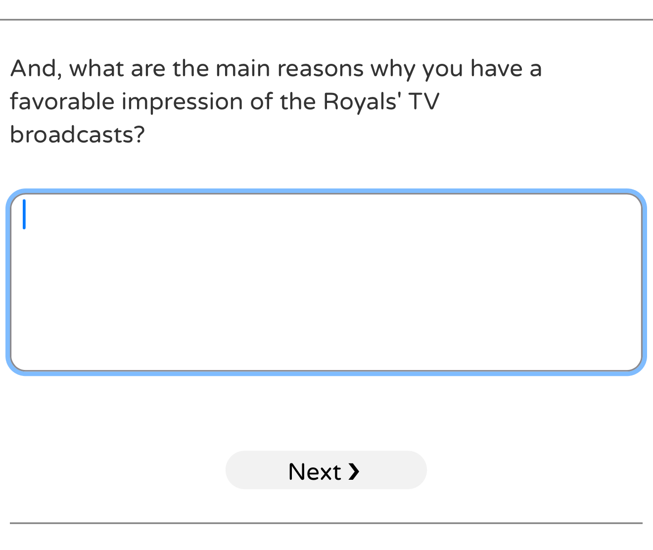
Task: Click the survey question text
Action: click(276, 101)
